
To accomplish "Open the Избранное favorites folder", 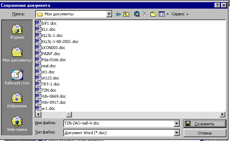I will [17, 101].
